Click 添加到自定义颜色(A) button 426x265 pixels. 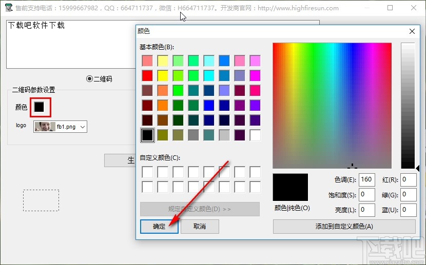coord(344,226)
